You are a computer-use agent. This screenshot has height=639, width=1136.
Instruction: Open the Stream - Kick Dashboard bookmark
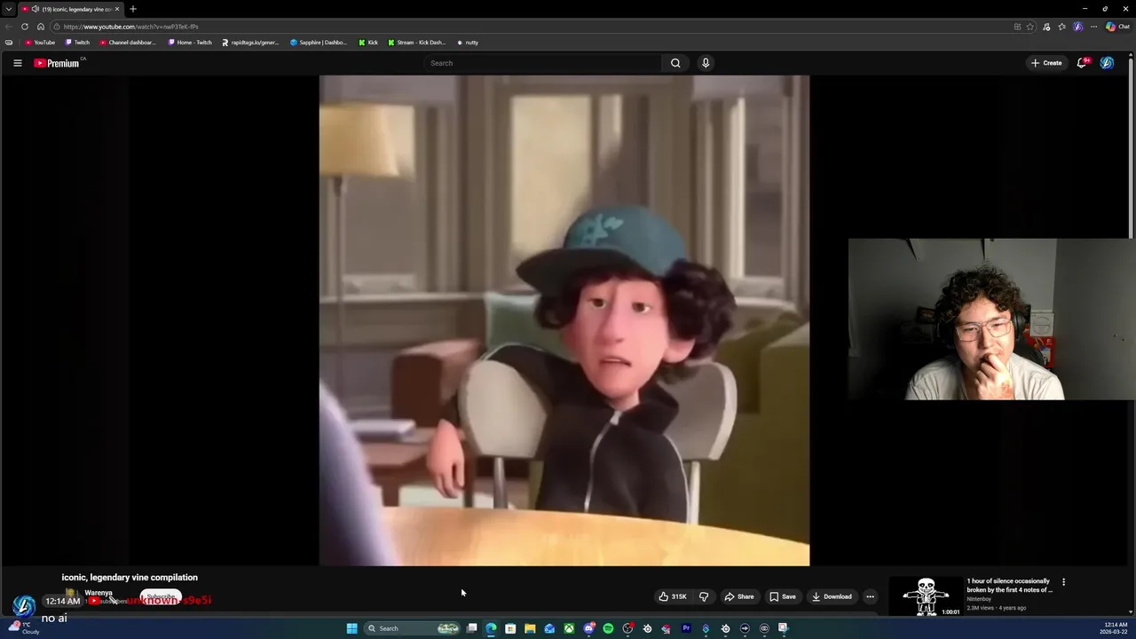pos(417,43)
